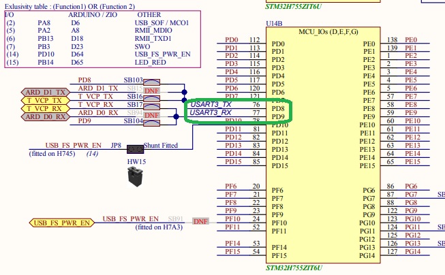Click the DNF marker on SB91
This screenshot has height=275, width=445.
(200, 221)
